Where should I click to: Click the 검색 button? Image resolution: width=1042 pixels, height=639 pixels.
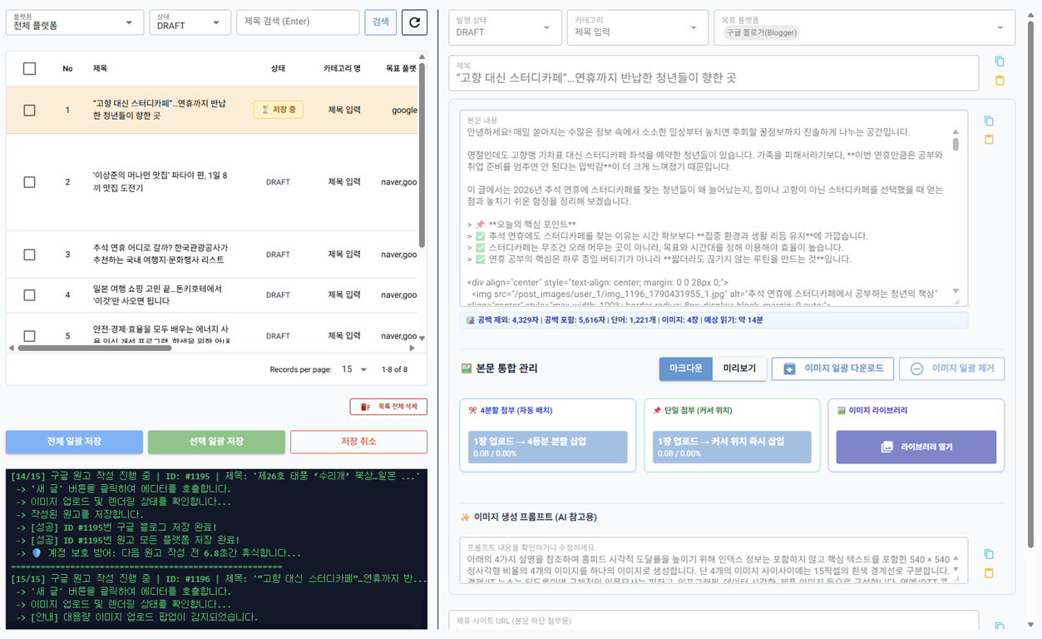tap(381, 22)
